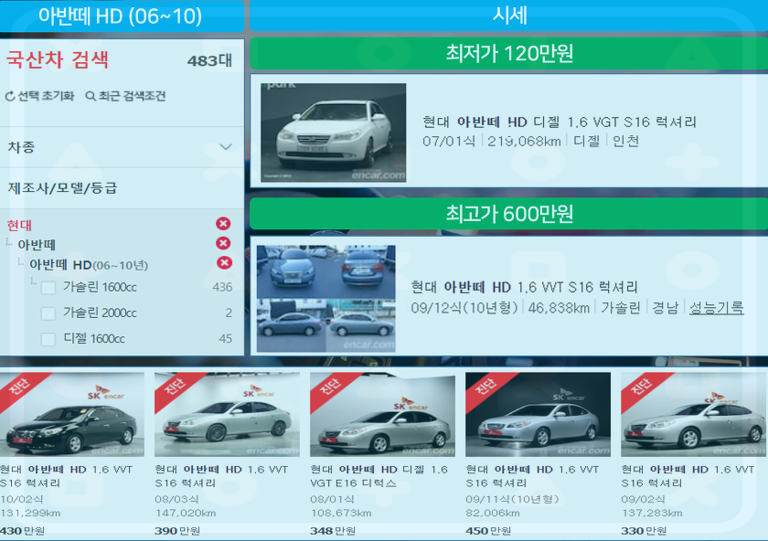Open the 현대 아반떼 HD 디젤 1.6 VGT S16 럭셔리 listing
768x541 pixels.
[560, 122]
